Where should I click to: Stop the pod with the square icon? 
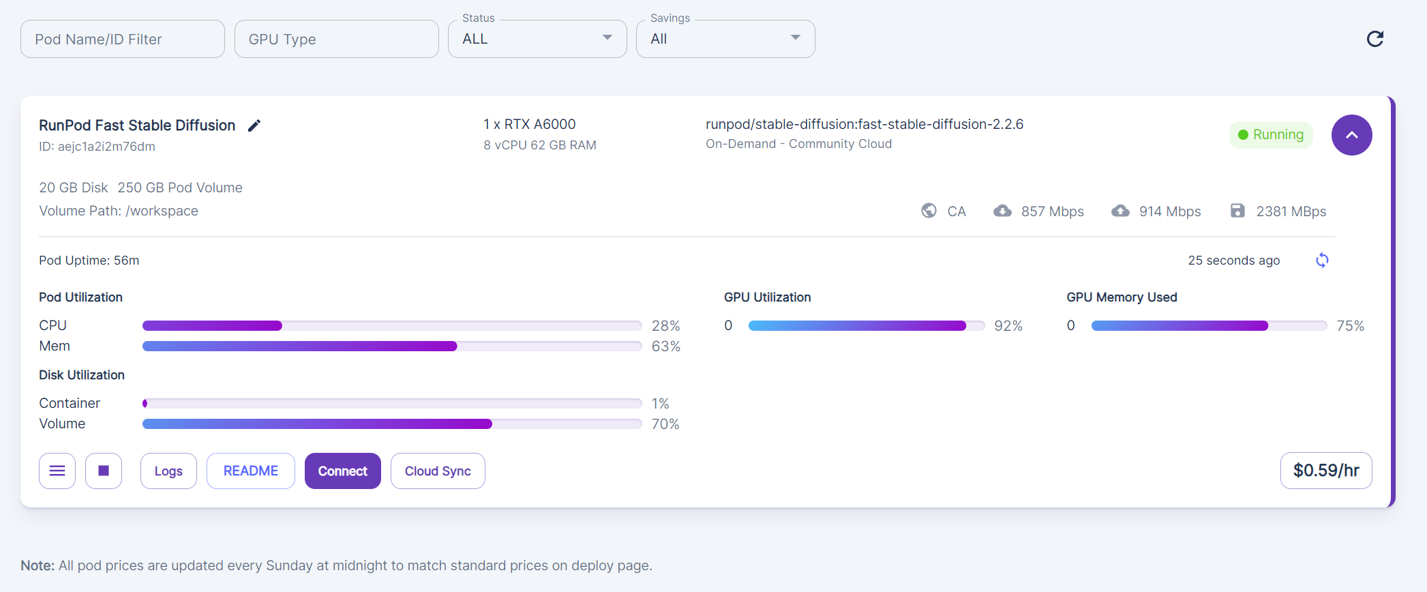coord(104,471)
